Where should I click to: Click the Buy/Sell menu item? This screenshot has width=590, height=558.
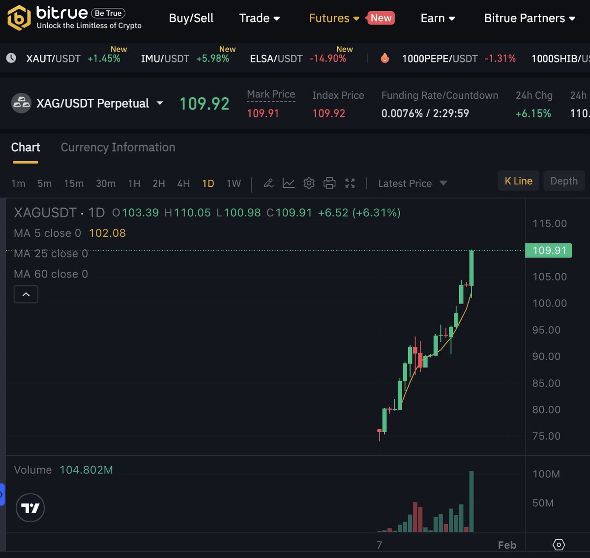[191, 18]
